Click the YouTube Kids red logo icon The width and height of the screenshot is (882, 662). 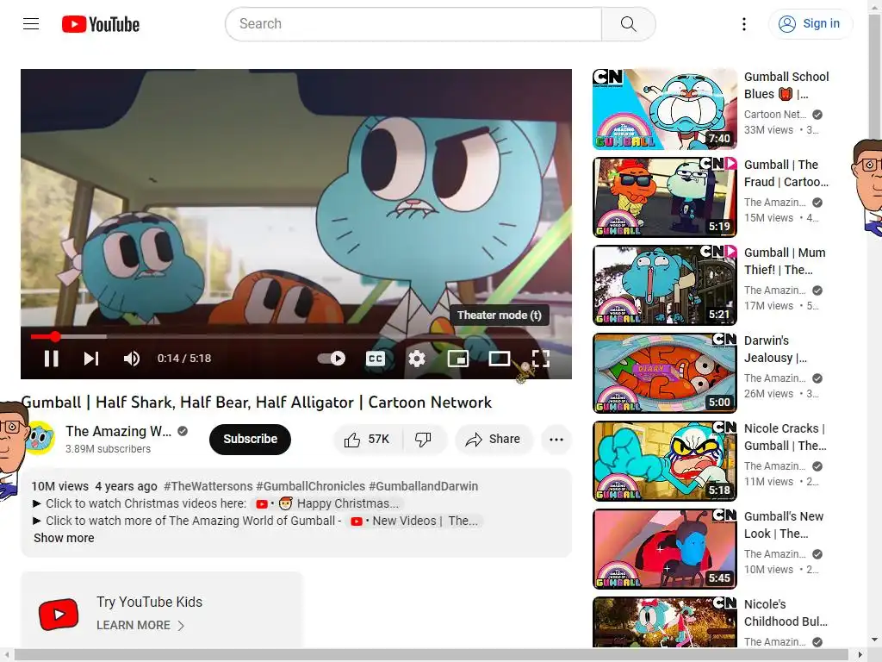coord(59,614)
